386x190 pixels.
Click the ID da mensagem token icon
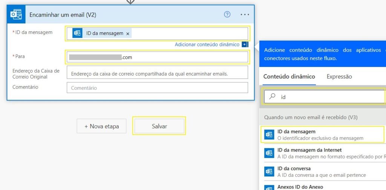(x=77, y=33)
